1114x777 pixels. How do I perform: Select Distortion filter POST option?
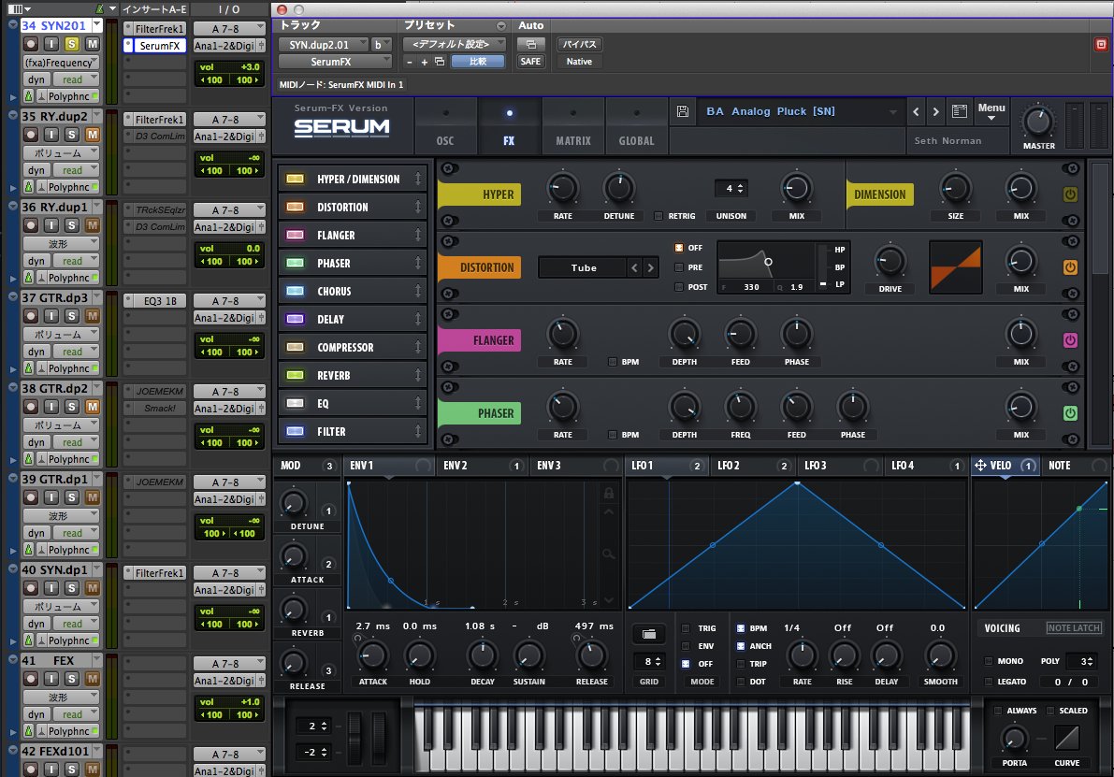pyautogui.click(x=678, y=287)
